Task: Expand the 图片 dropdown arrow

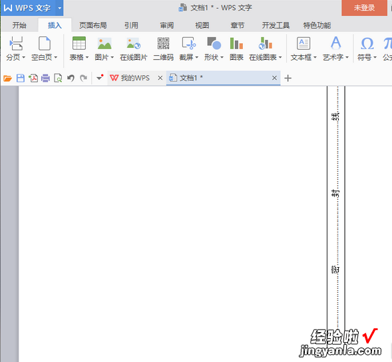Action: [112, 57]
